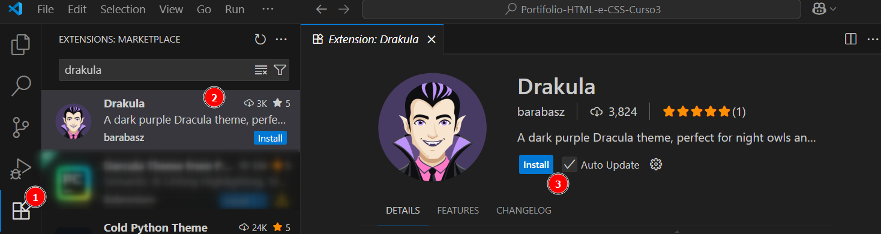Open the View menu
The image size is (881, 234).
[171, 10]
